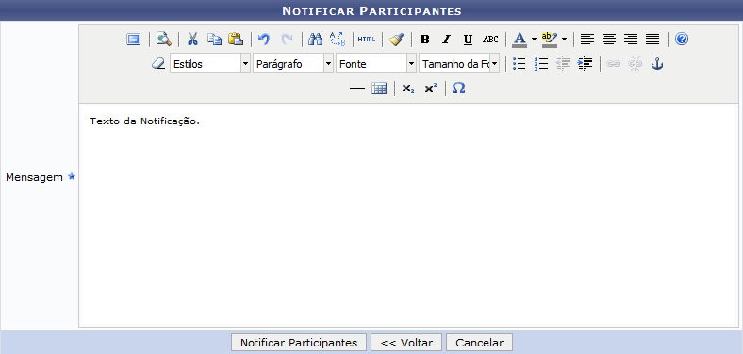Click the Notificar Participantes button
The width and height of the screenshot is (743, 354).
(x=299, y=343)
